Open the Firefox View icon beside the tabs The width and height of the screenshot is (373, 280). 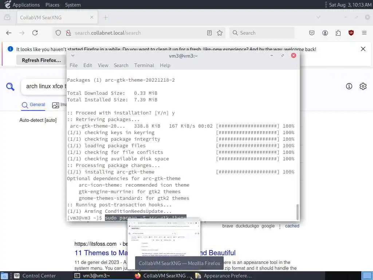[x=7, y=17]
